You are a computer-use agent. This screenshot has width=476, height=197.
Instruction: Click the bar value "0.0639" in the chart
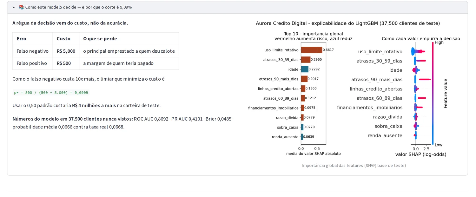click(x=309, y=137)
